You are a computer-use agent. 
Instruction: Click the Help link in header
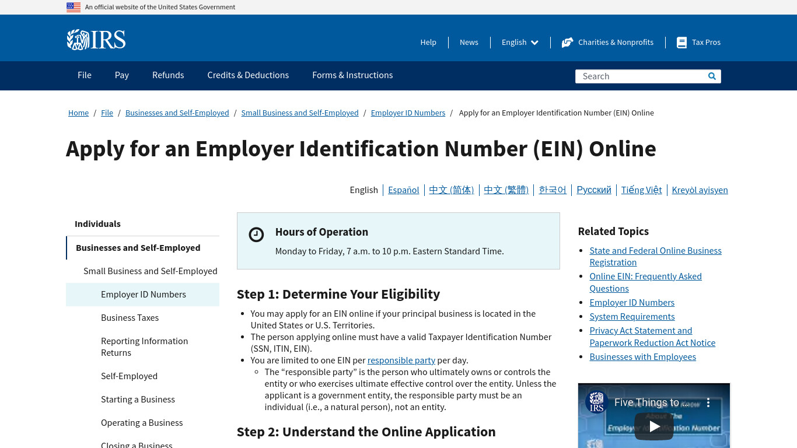click(x=428, y=42)
